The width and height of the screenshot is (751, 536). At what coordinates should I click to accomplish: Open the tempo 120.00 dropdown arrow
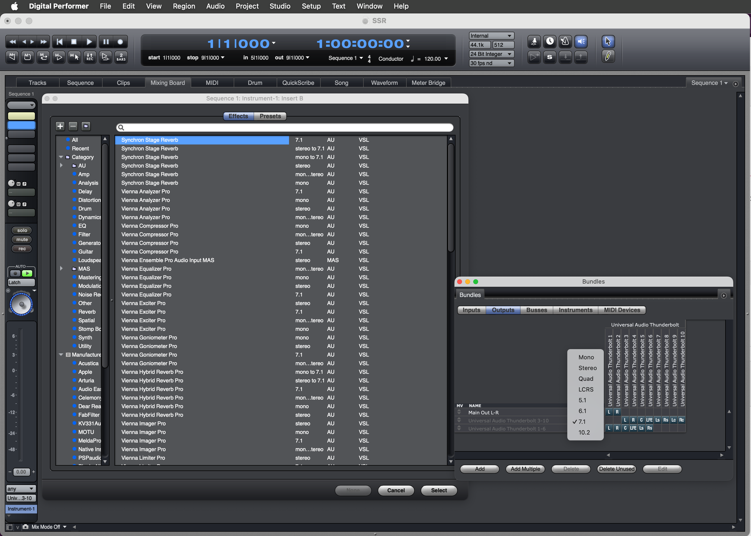446,59
